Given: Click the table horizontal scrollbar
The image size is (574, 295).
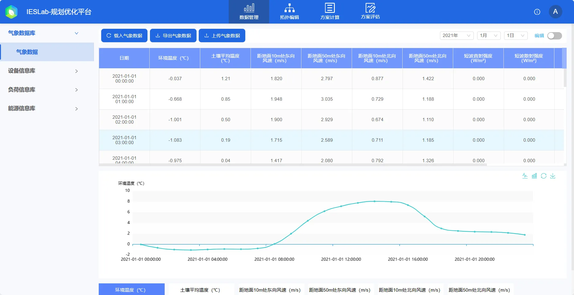Looking at the screenshot, I should click(293, 165).
